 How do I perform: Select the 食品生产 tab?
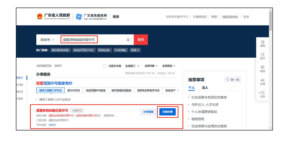pos(169,91)
